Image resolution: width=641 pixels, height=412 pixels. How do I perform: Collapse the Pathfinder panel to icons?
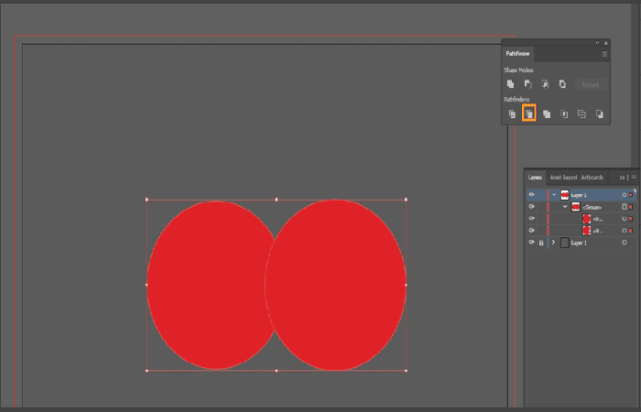click(x=597, y=42)
